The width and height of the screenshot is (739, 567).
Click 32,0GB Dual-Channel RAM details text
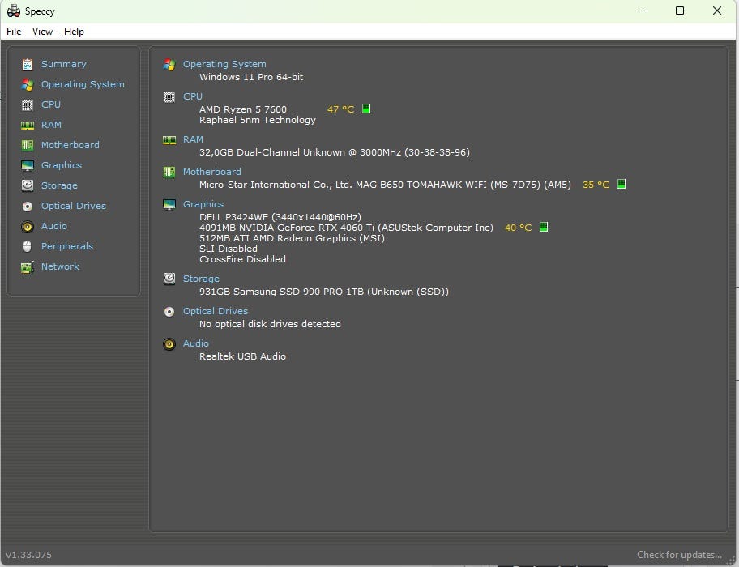coord(335,152)
